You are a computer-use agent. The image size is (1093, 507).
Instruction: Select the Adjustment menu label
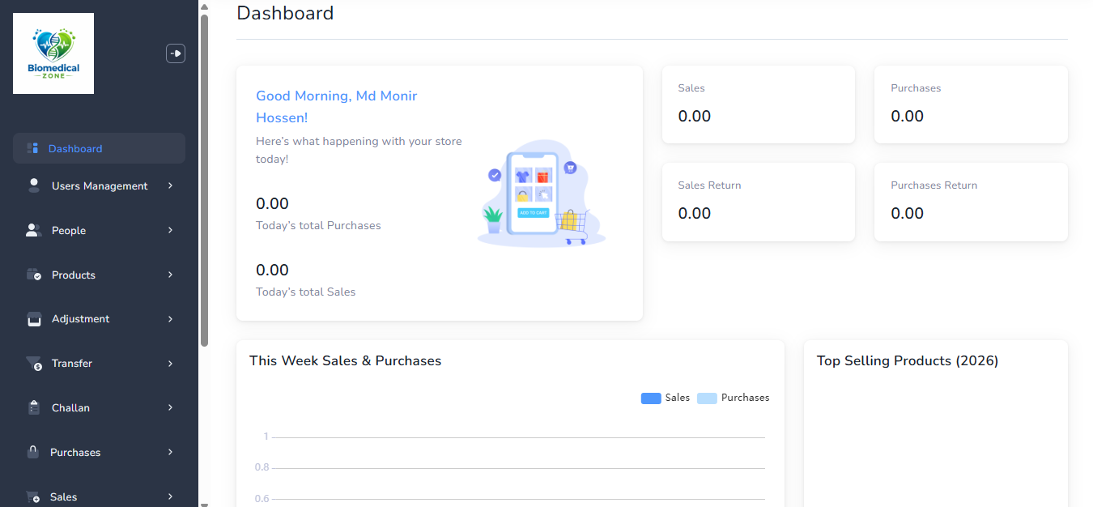click(80, 319)
